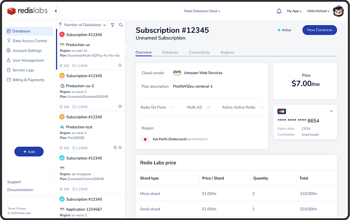Click the AWS logo next to Amazon Web Services

(177, 72)
